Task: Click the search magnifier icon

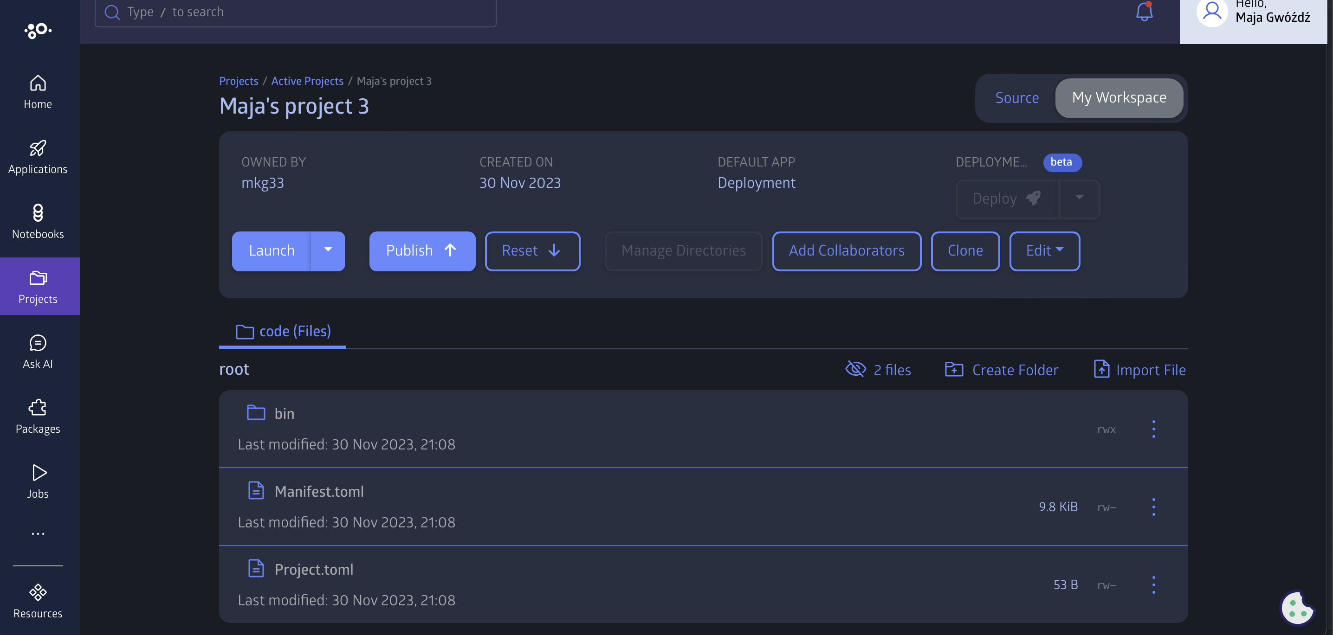Action: 112,12
